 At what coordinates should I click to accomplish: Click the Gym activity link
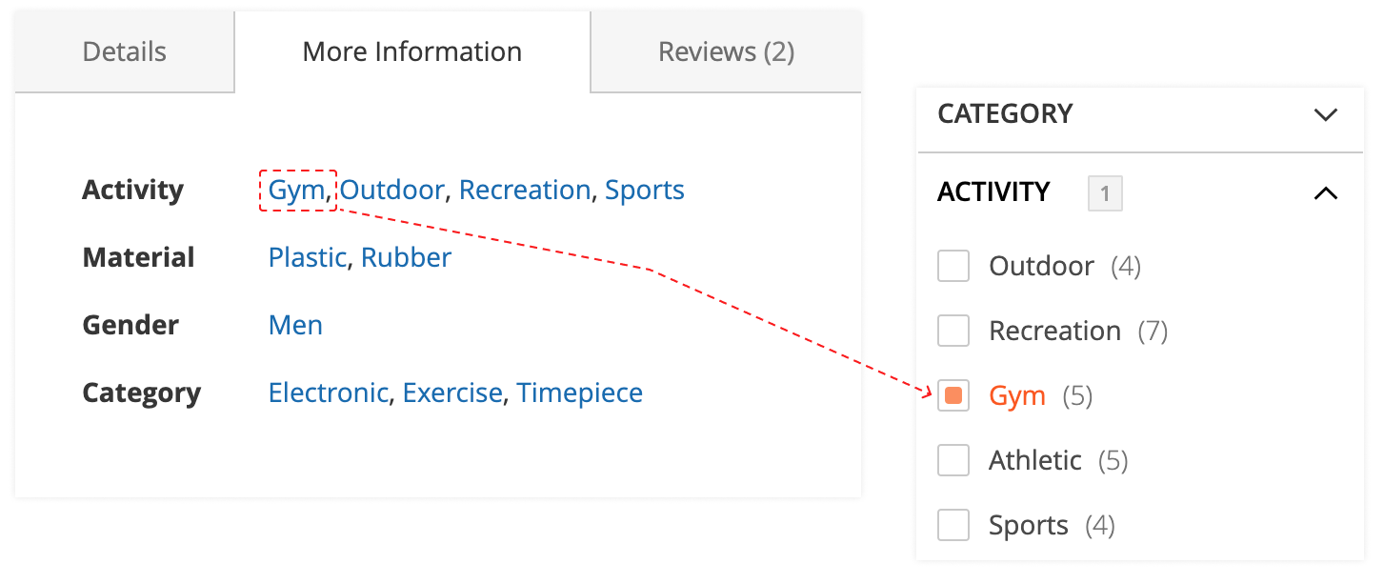[297, 190]
